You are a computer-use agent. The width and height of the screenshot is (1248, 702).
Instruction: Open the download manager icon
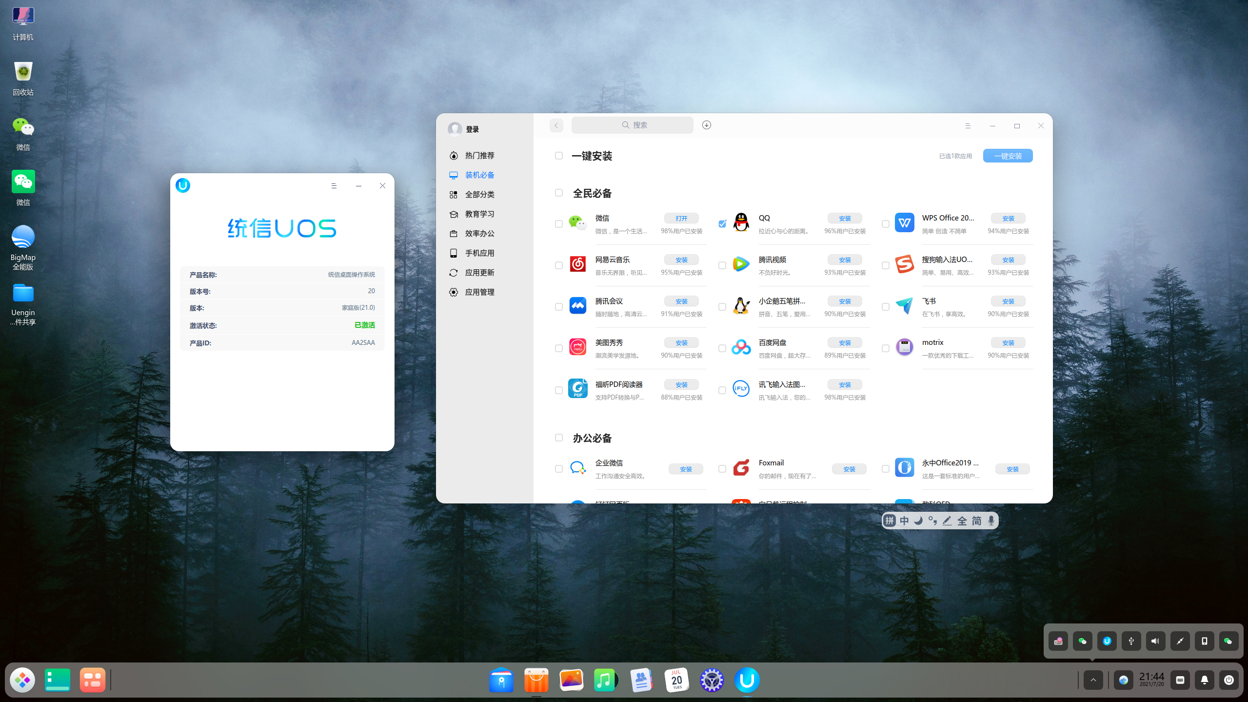tap(706, 125)
